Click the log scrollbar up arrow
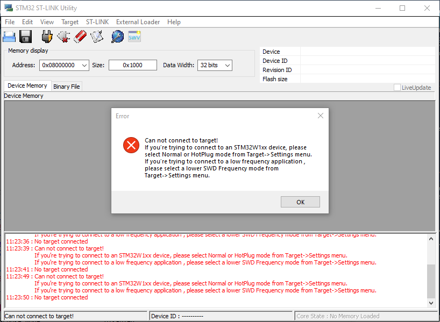440x322 pixels. pyautogui.click(x=431, y=239)
